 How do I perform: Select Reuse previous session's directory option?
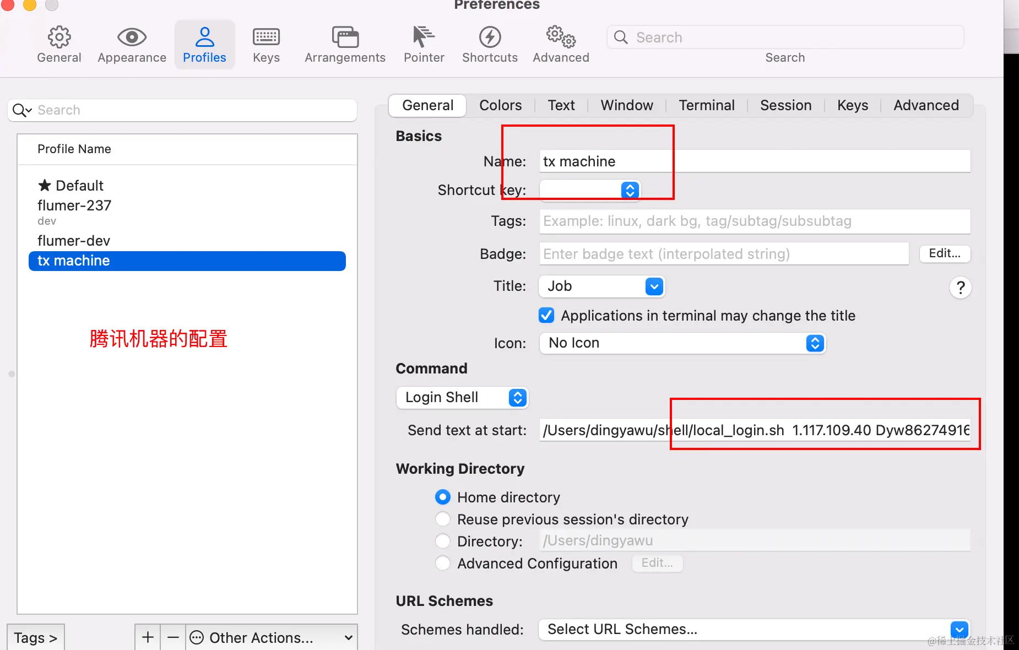443,519
